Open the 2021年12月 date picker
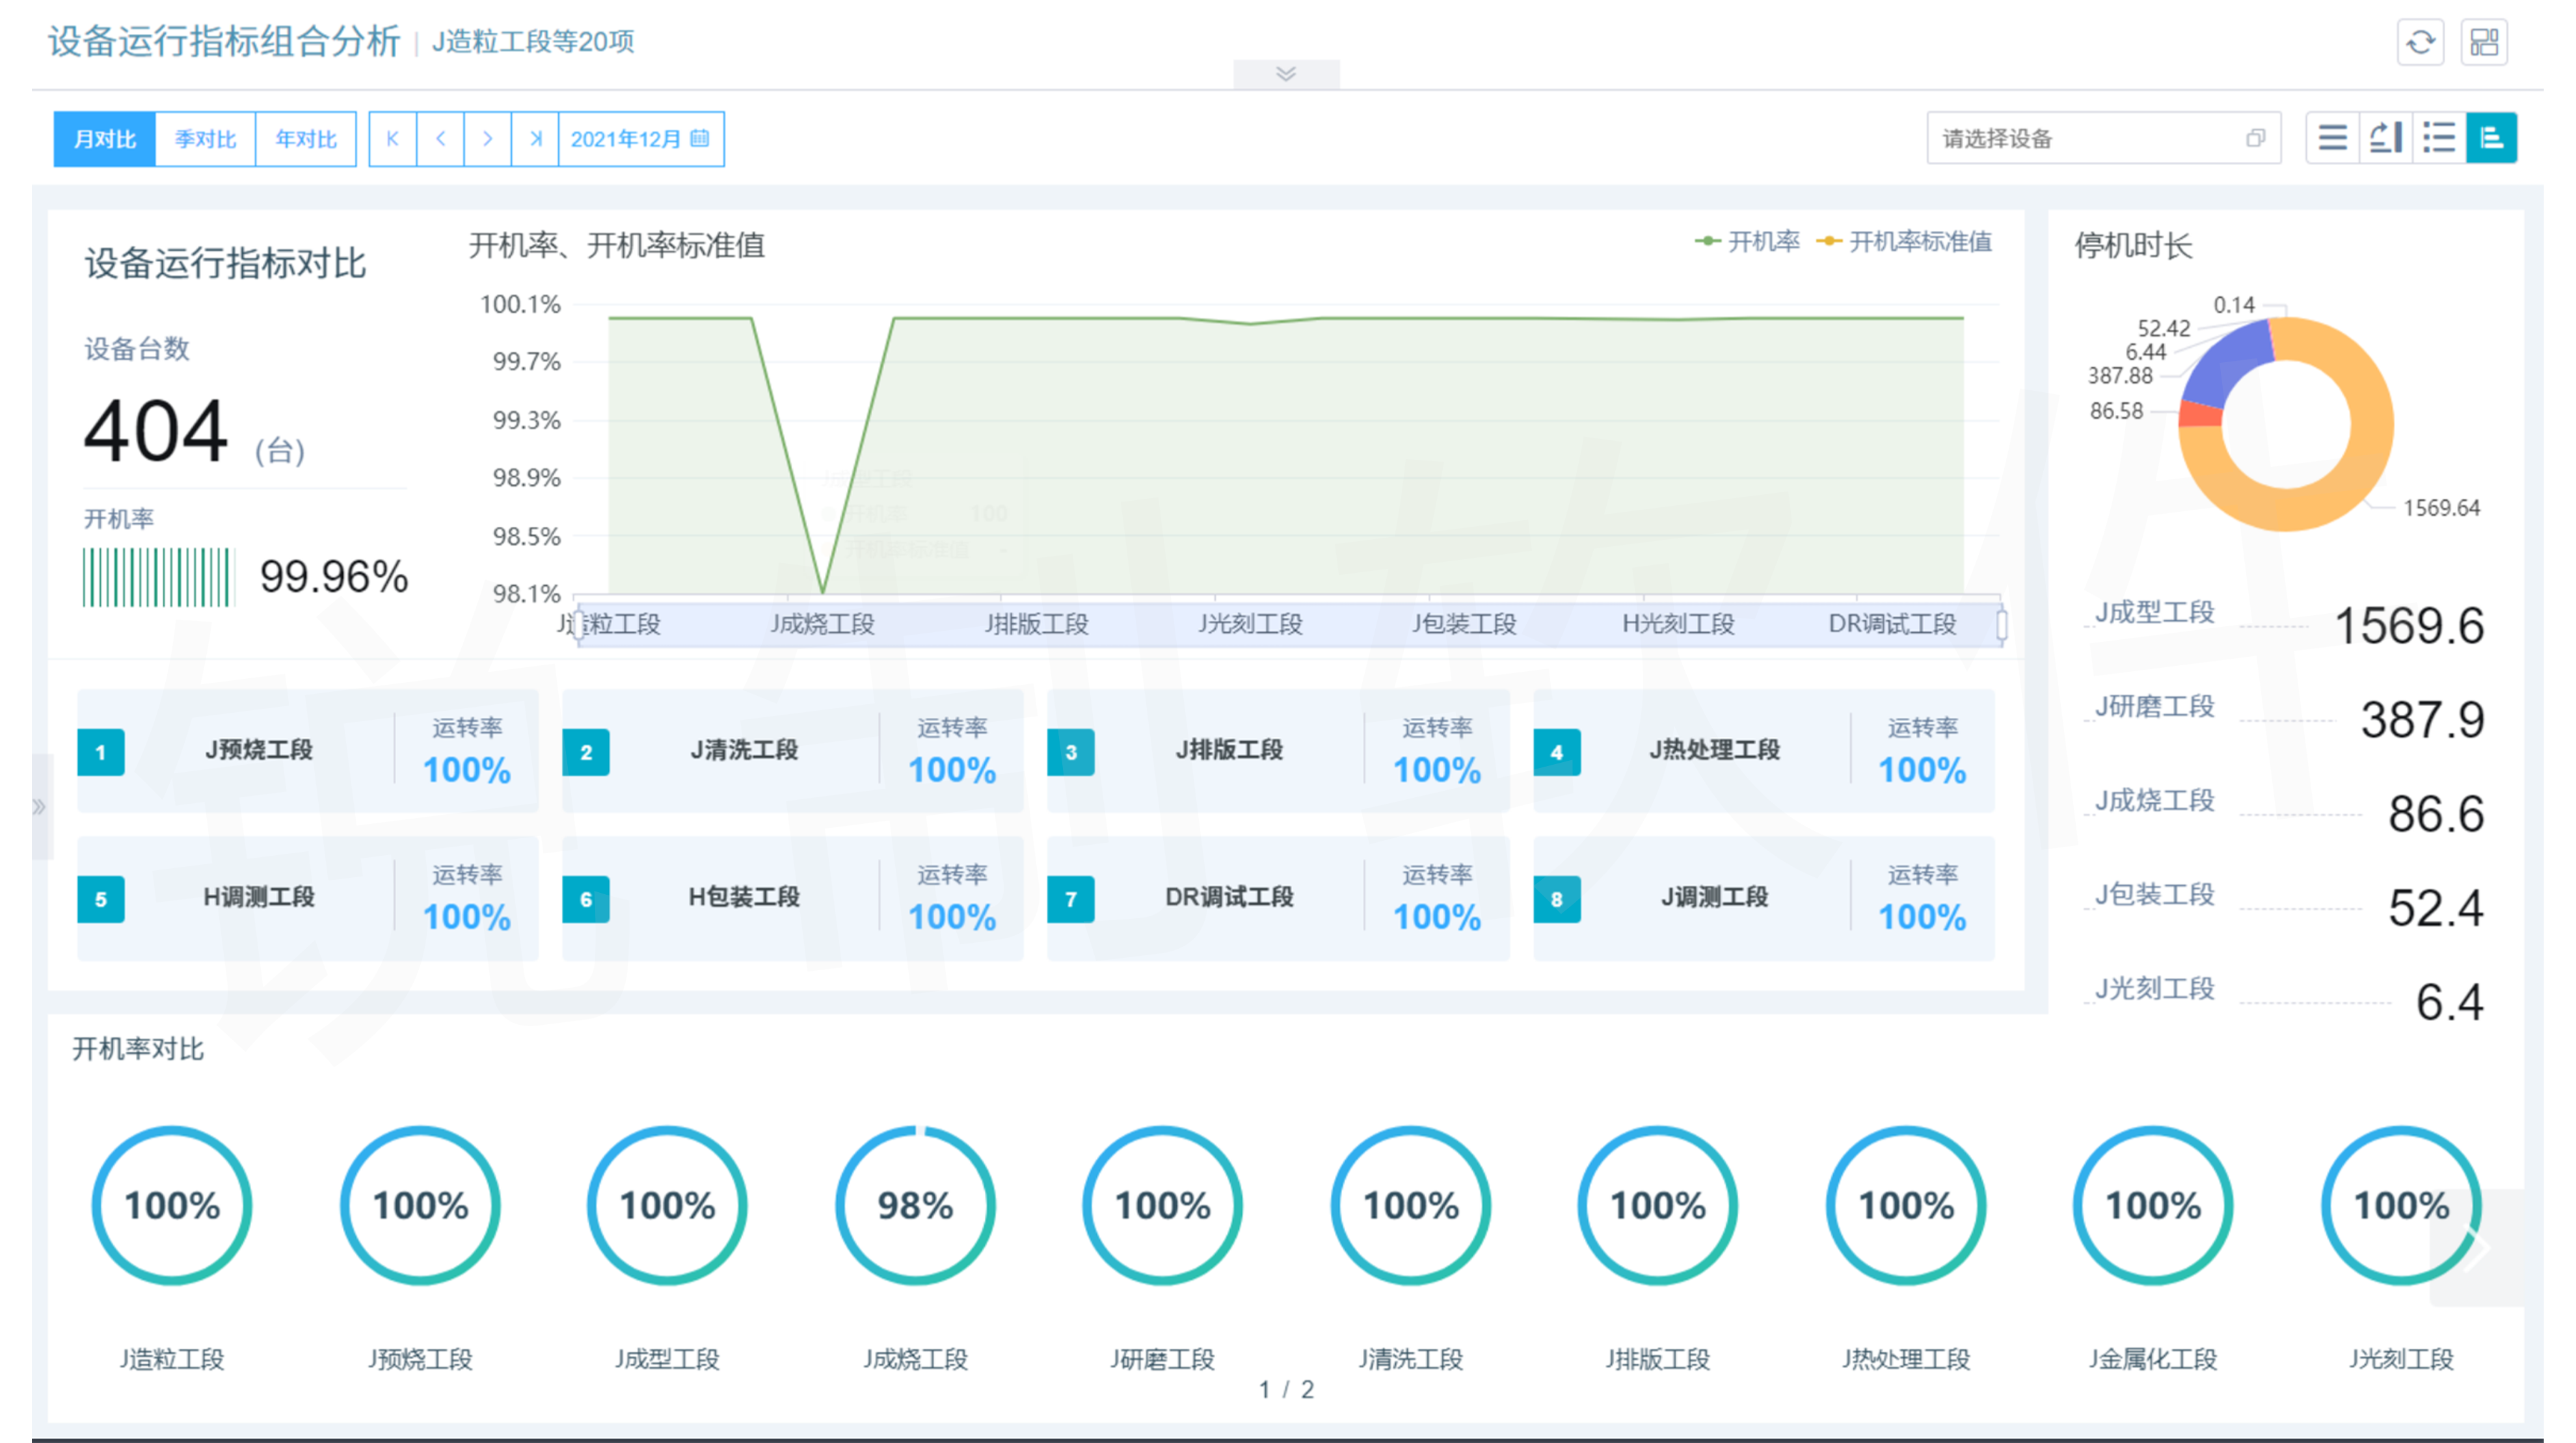Image resolution: width=2576 pixels, height=1443 pixels. coord(640,139)
